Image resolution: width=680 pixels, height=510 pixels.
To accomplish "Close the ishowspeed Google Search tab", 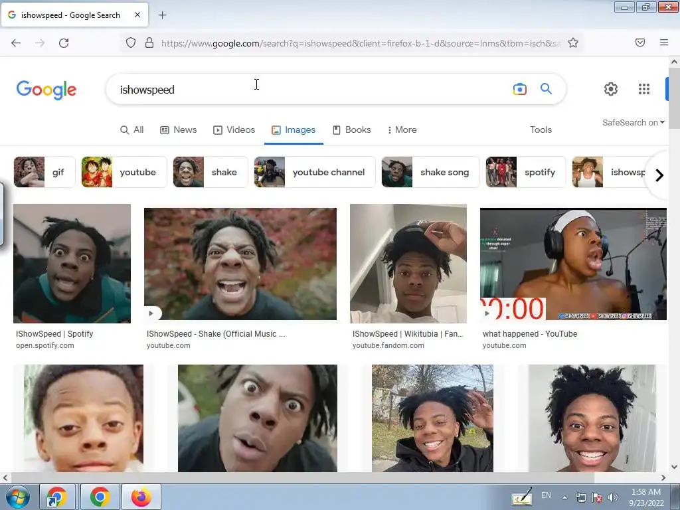I will pyautogui.click(x=137, y=15).
